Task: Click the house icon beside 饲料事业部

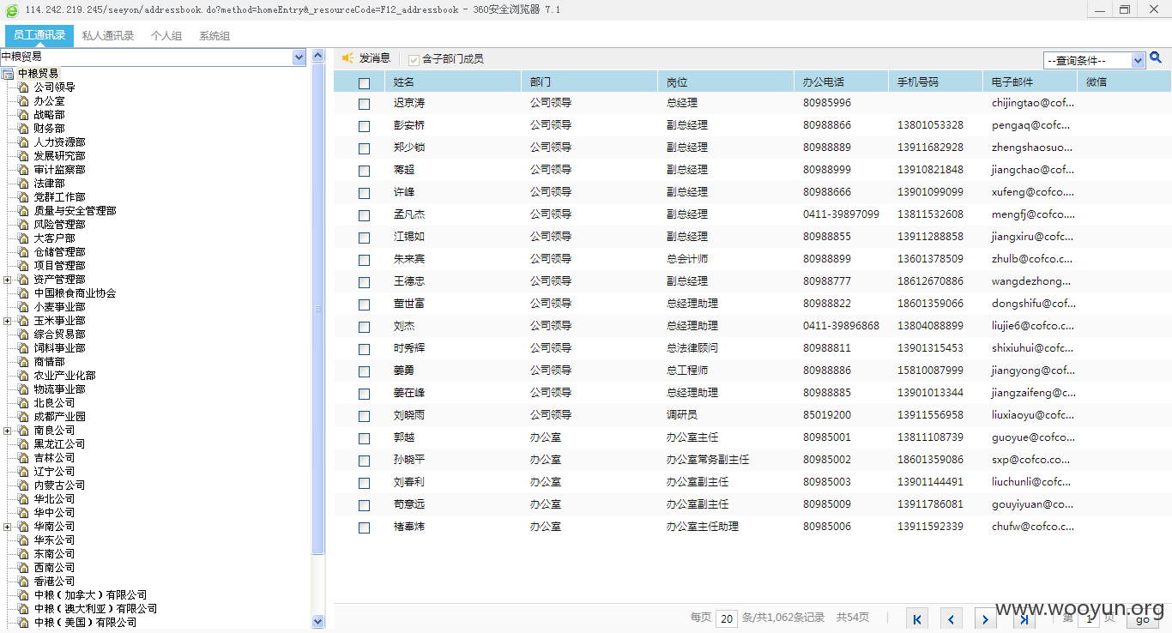Action: tap(23, 348)
